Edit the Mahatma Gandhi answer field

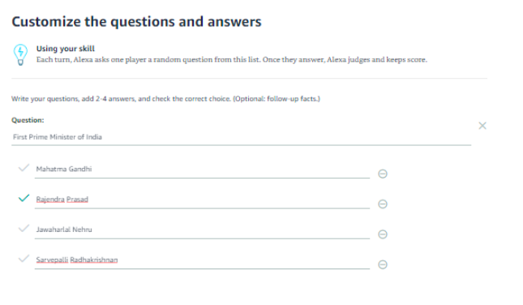tap(202, 170)
